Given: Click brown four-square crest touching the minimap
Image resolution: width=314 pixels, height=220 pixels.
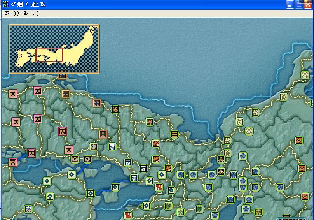Looking at the screenshot, I should pos(63,76).
